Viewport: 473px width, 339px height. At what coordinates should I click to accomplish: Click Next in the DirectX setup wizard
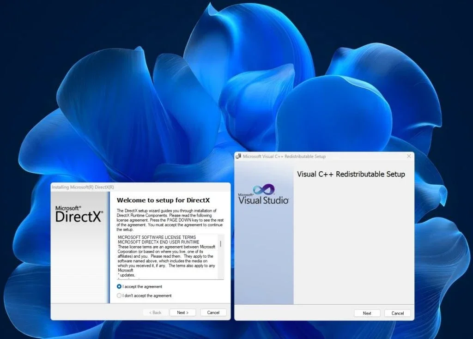(182, 313)
